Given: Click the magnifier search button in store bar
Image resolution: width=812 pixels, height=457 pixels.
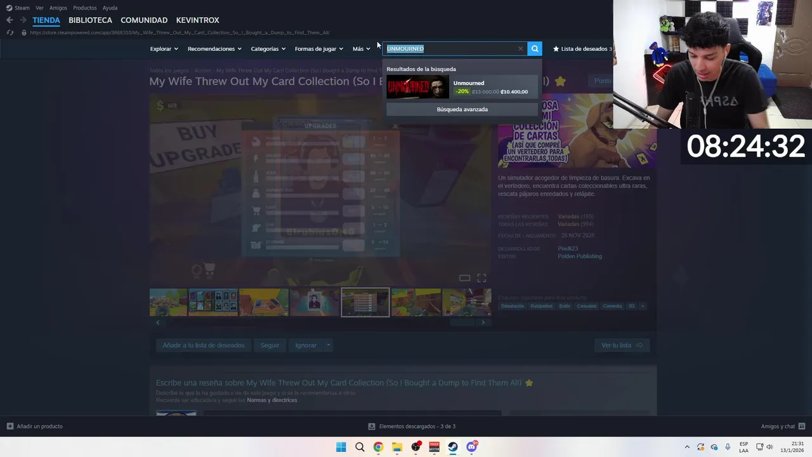Looking at the screenshot, I should (535, 49).
